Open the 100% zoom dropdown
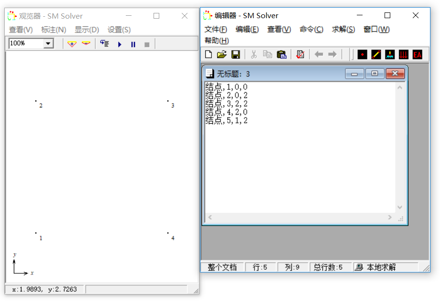Image resolution: width=441 pixels, height=303 pixels. point(48,43)
